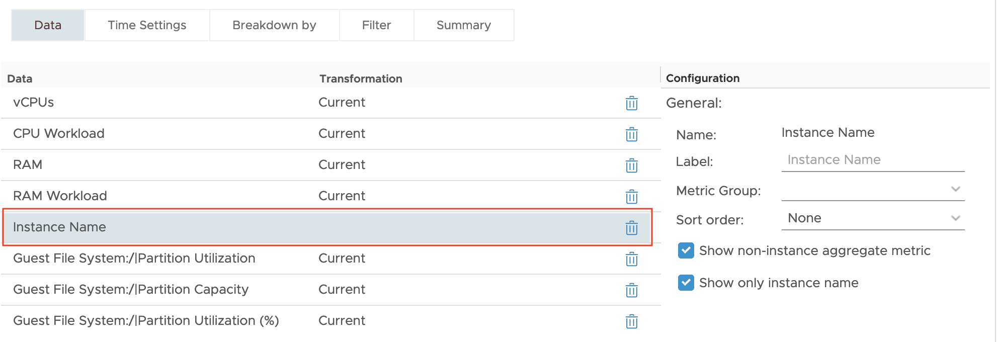Select the Guest File System Partition Capacity row
This screenshot has height=342, width=997.
tap(330, 290)
